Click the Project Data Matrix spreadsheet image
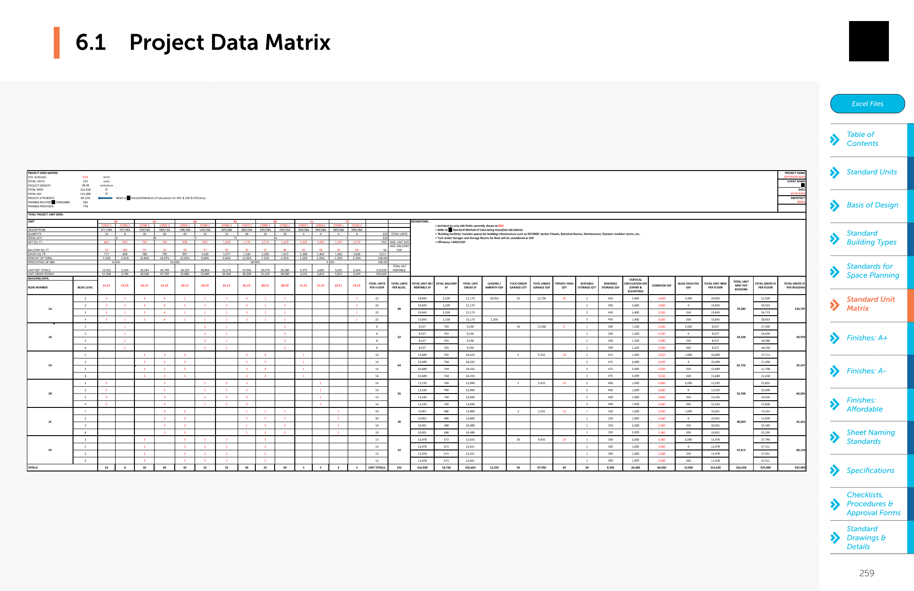This screenshot has width=914, height=591. (416, 321)
